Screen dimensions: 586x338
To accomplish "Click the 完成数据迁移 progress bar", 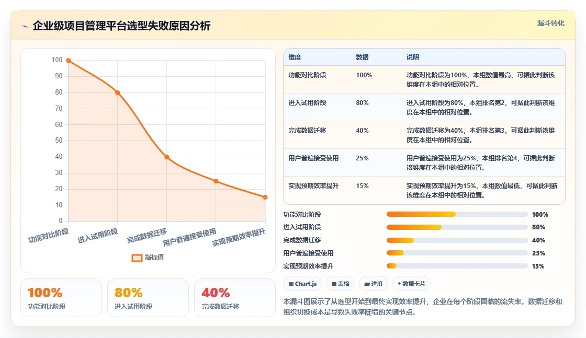I will click(x=457, y=240).
